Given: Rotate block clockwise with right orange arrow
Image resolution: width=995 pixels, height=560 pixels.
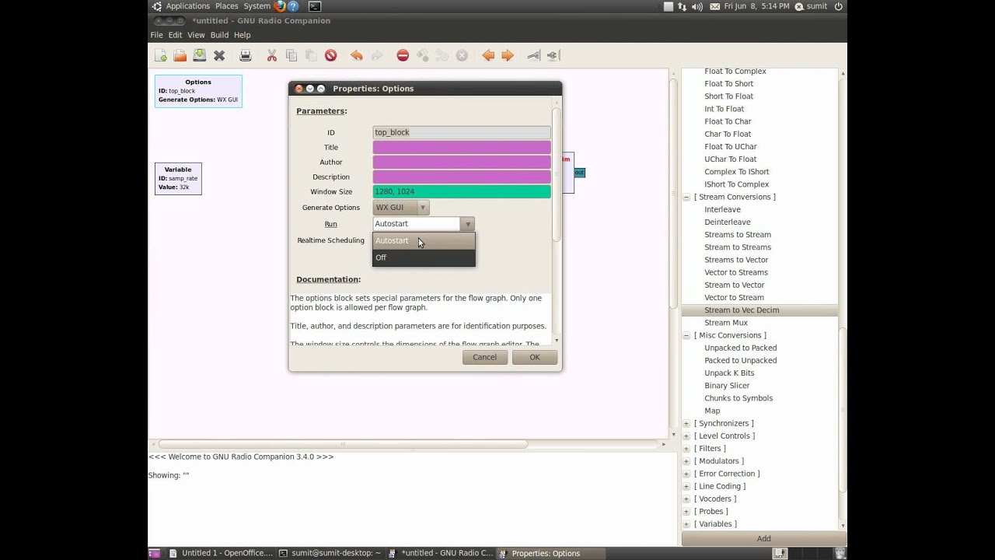Looking at the screenshot, I should click(x=508, y=55).
